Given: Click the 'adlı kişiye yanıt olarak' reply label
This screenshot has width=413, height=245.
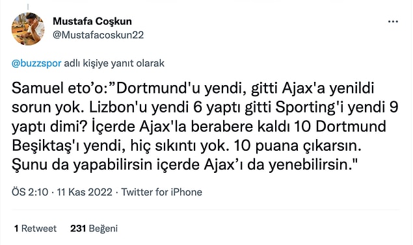Looking at the screenshot, I should pos(114,64).
